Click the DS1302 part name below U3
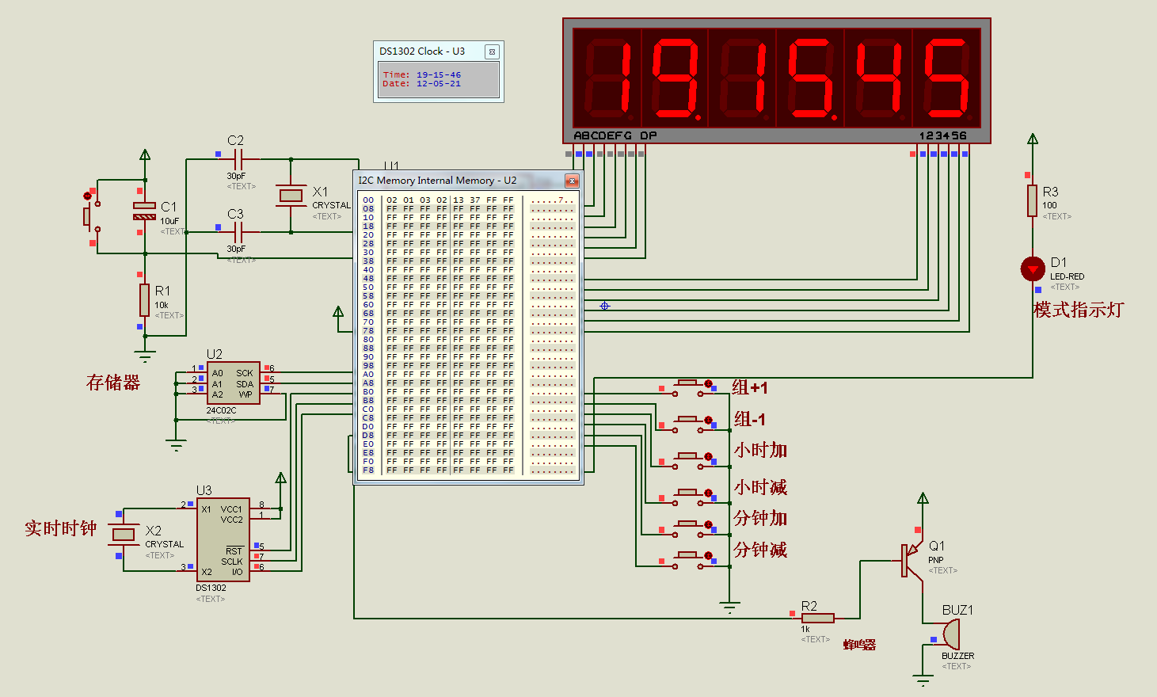 211,588
